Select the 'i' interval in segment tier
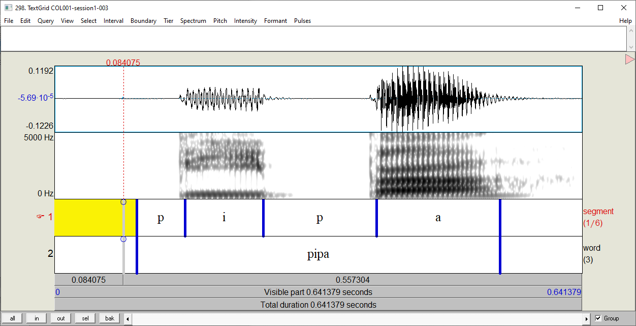 224,218
